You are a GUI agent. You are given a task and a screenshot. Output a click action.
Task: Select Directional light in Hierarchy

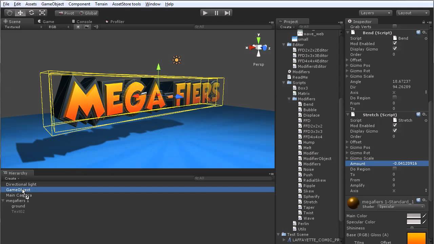click(21, 184)
